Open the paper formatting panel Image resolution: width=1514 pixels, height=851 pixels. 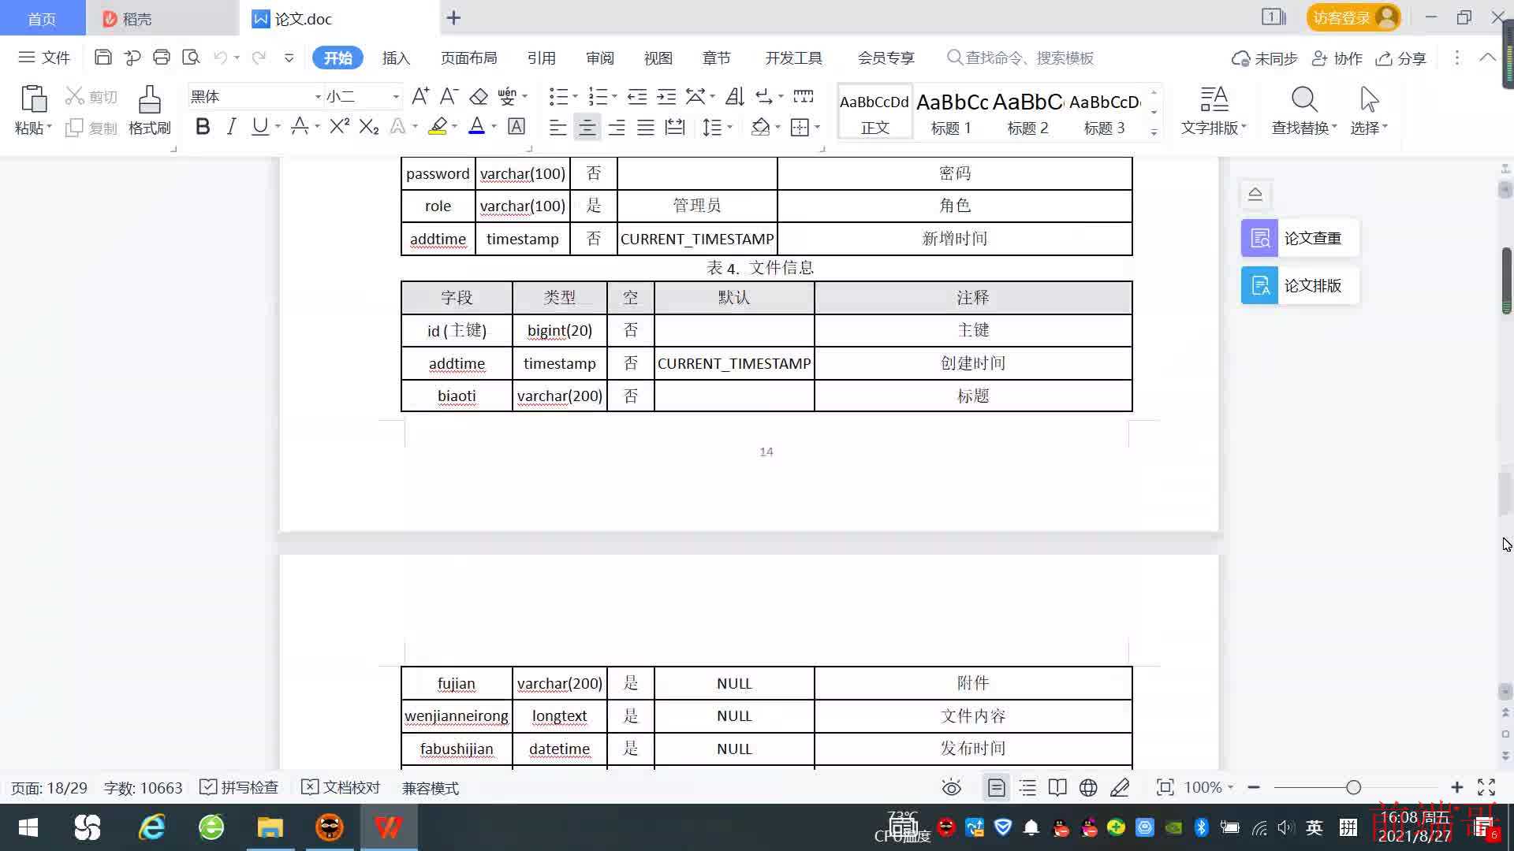tap(1300, 285)
